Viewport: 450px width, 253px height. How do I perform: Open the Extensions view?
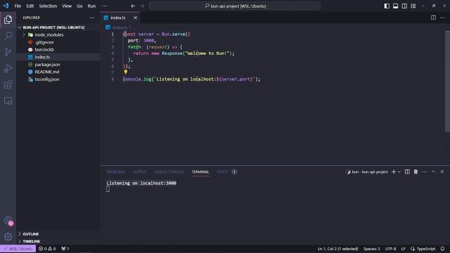click(x=8, y=84)
